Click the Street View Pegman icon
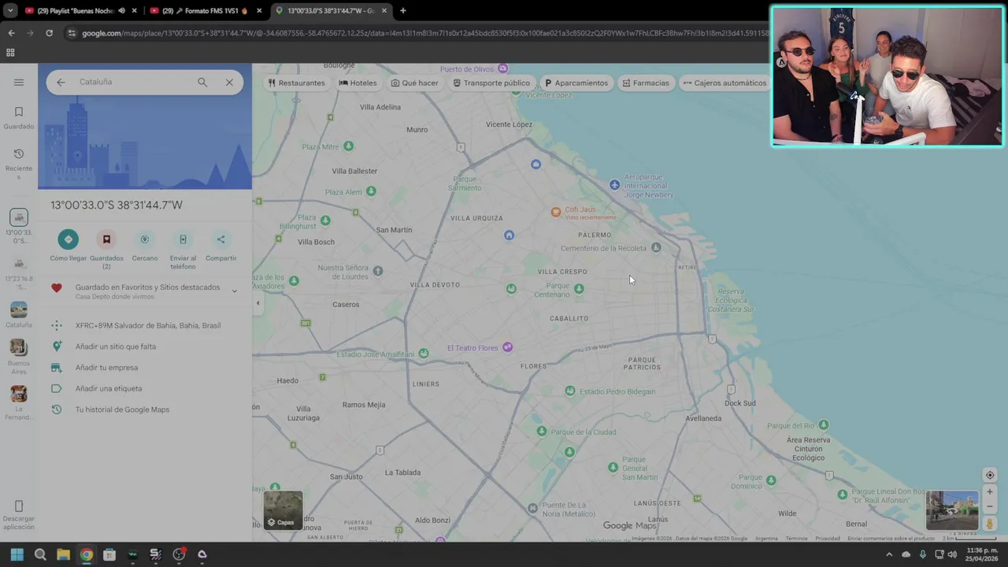The image size is (1008, 567). [x=990, y=524]
